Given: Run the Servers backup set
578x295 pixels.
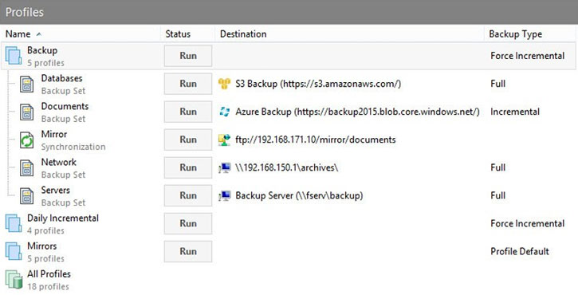Looking at the screenshot, I should 188,196.
